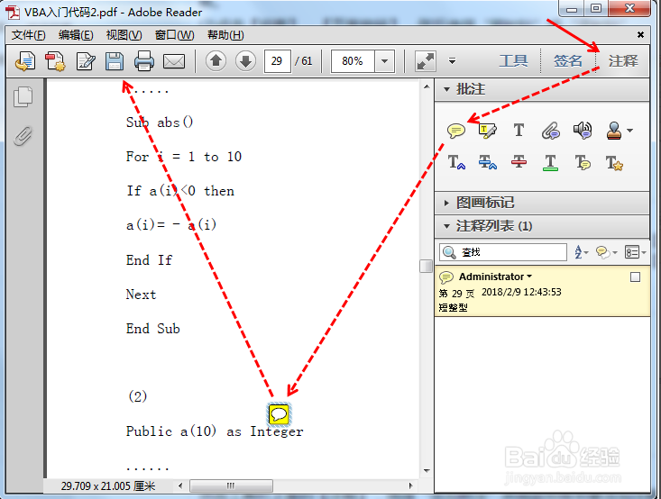Open the 视图(V) menu
Image resolution: width=661 pixels, height=499 pixels.
tap(124, 35)
